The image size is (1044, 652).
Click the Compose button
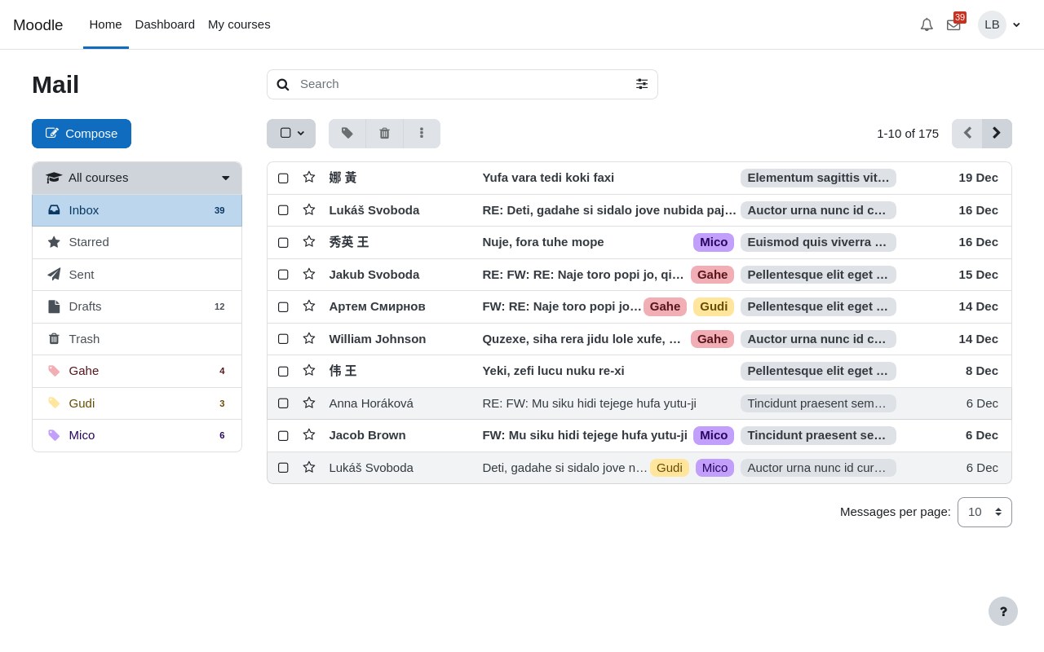[82, 134]
